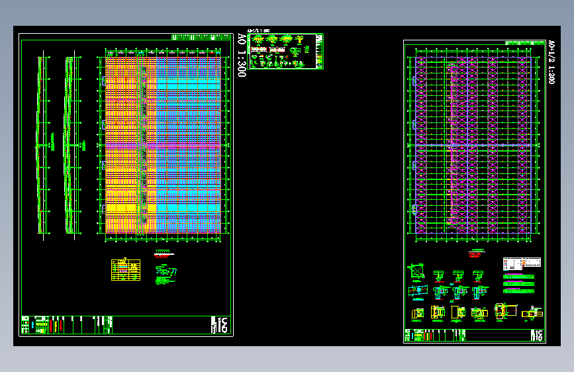Image resolution: width=574 pixels, height=372 pixels.
Task: Click the orange and cyan roof plan
Action: coord(163,145)
